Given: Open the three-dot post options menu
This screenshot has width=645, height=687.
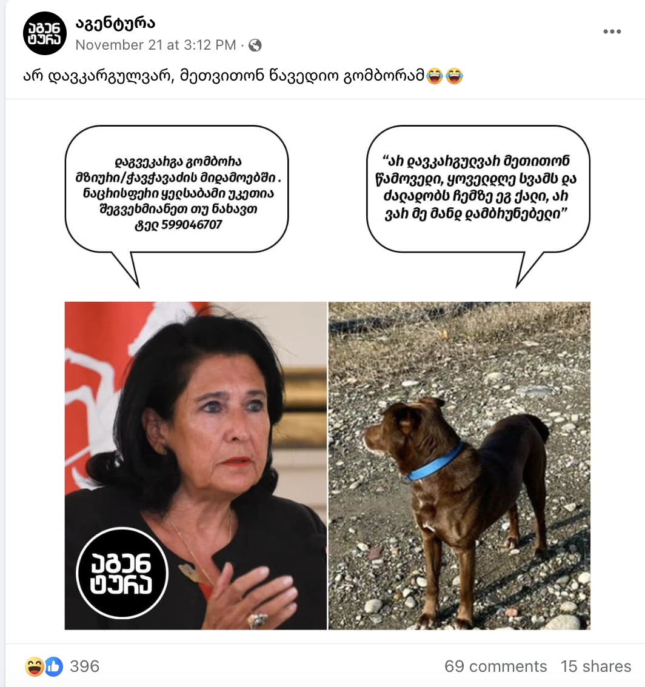Looking at the screenshot, I should [x=612, y=32].
